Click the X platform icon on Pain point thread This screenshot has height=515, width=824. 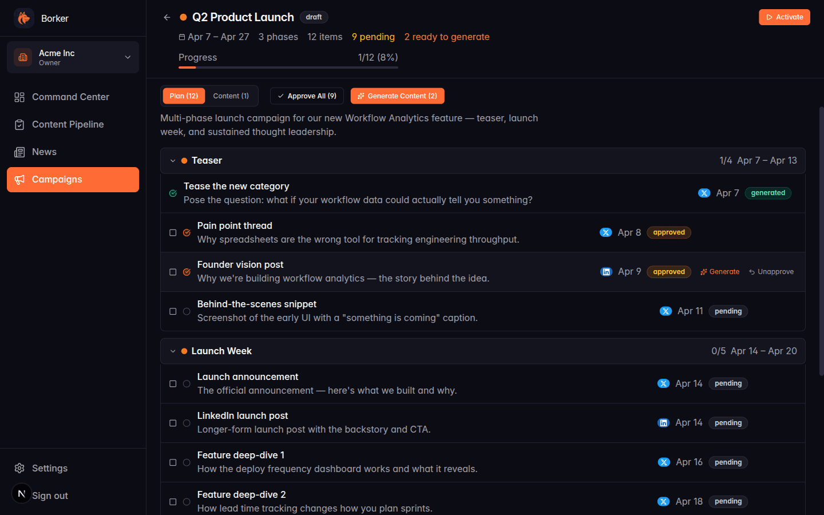(606, 232)
